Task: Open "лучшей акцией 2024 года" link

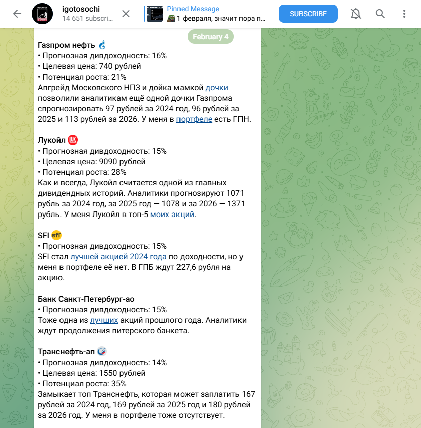Action: point(118,257)
